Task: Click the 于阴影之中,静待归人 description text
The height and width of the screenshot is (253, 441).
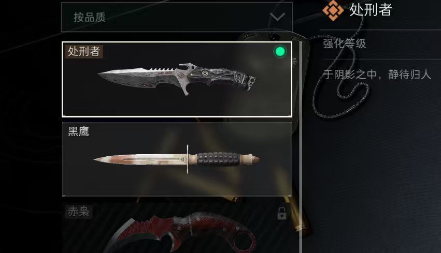Action: click(377, 75)
